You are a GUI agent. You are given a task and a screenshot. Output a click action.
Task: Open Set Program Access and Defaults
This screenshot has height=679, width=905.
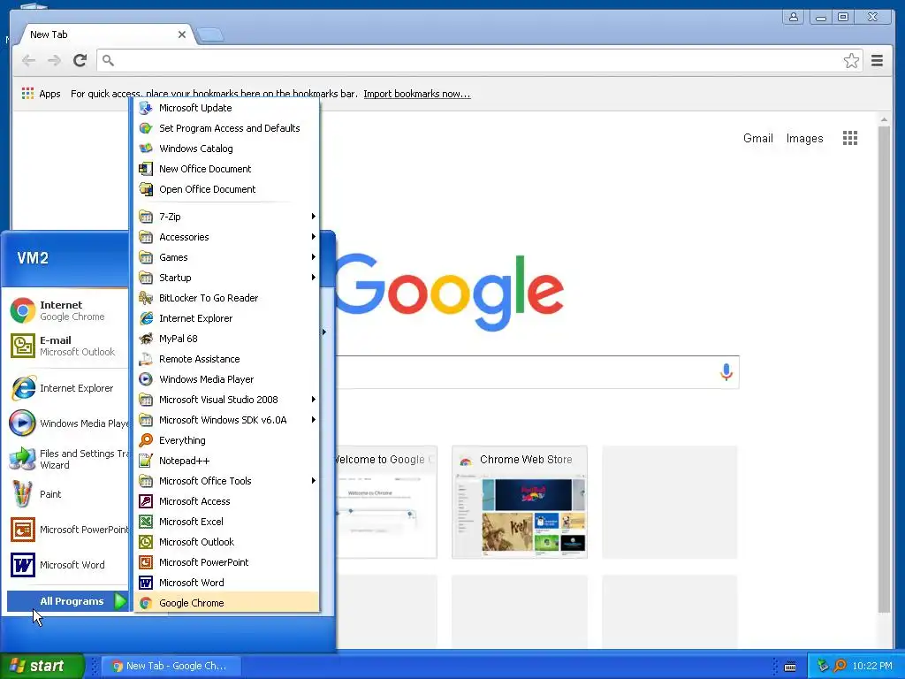point(226,128)
